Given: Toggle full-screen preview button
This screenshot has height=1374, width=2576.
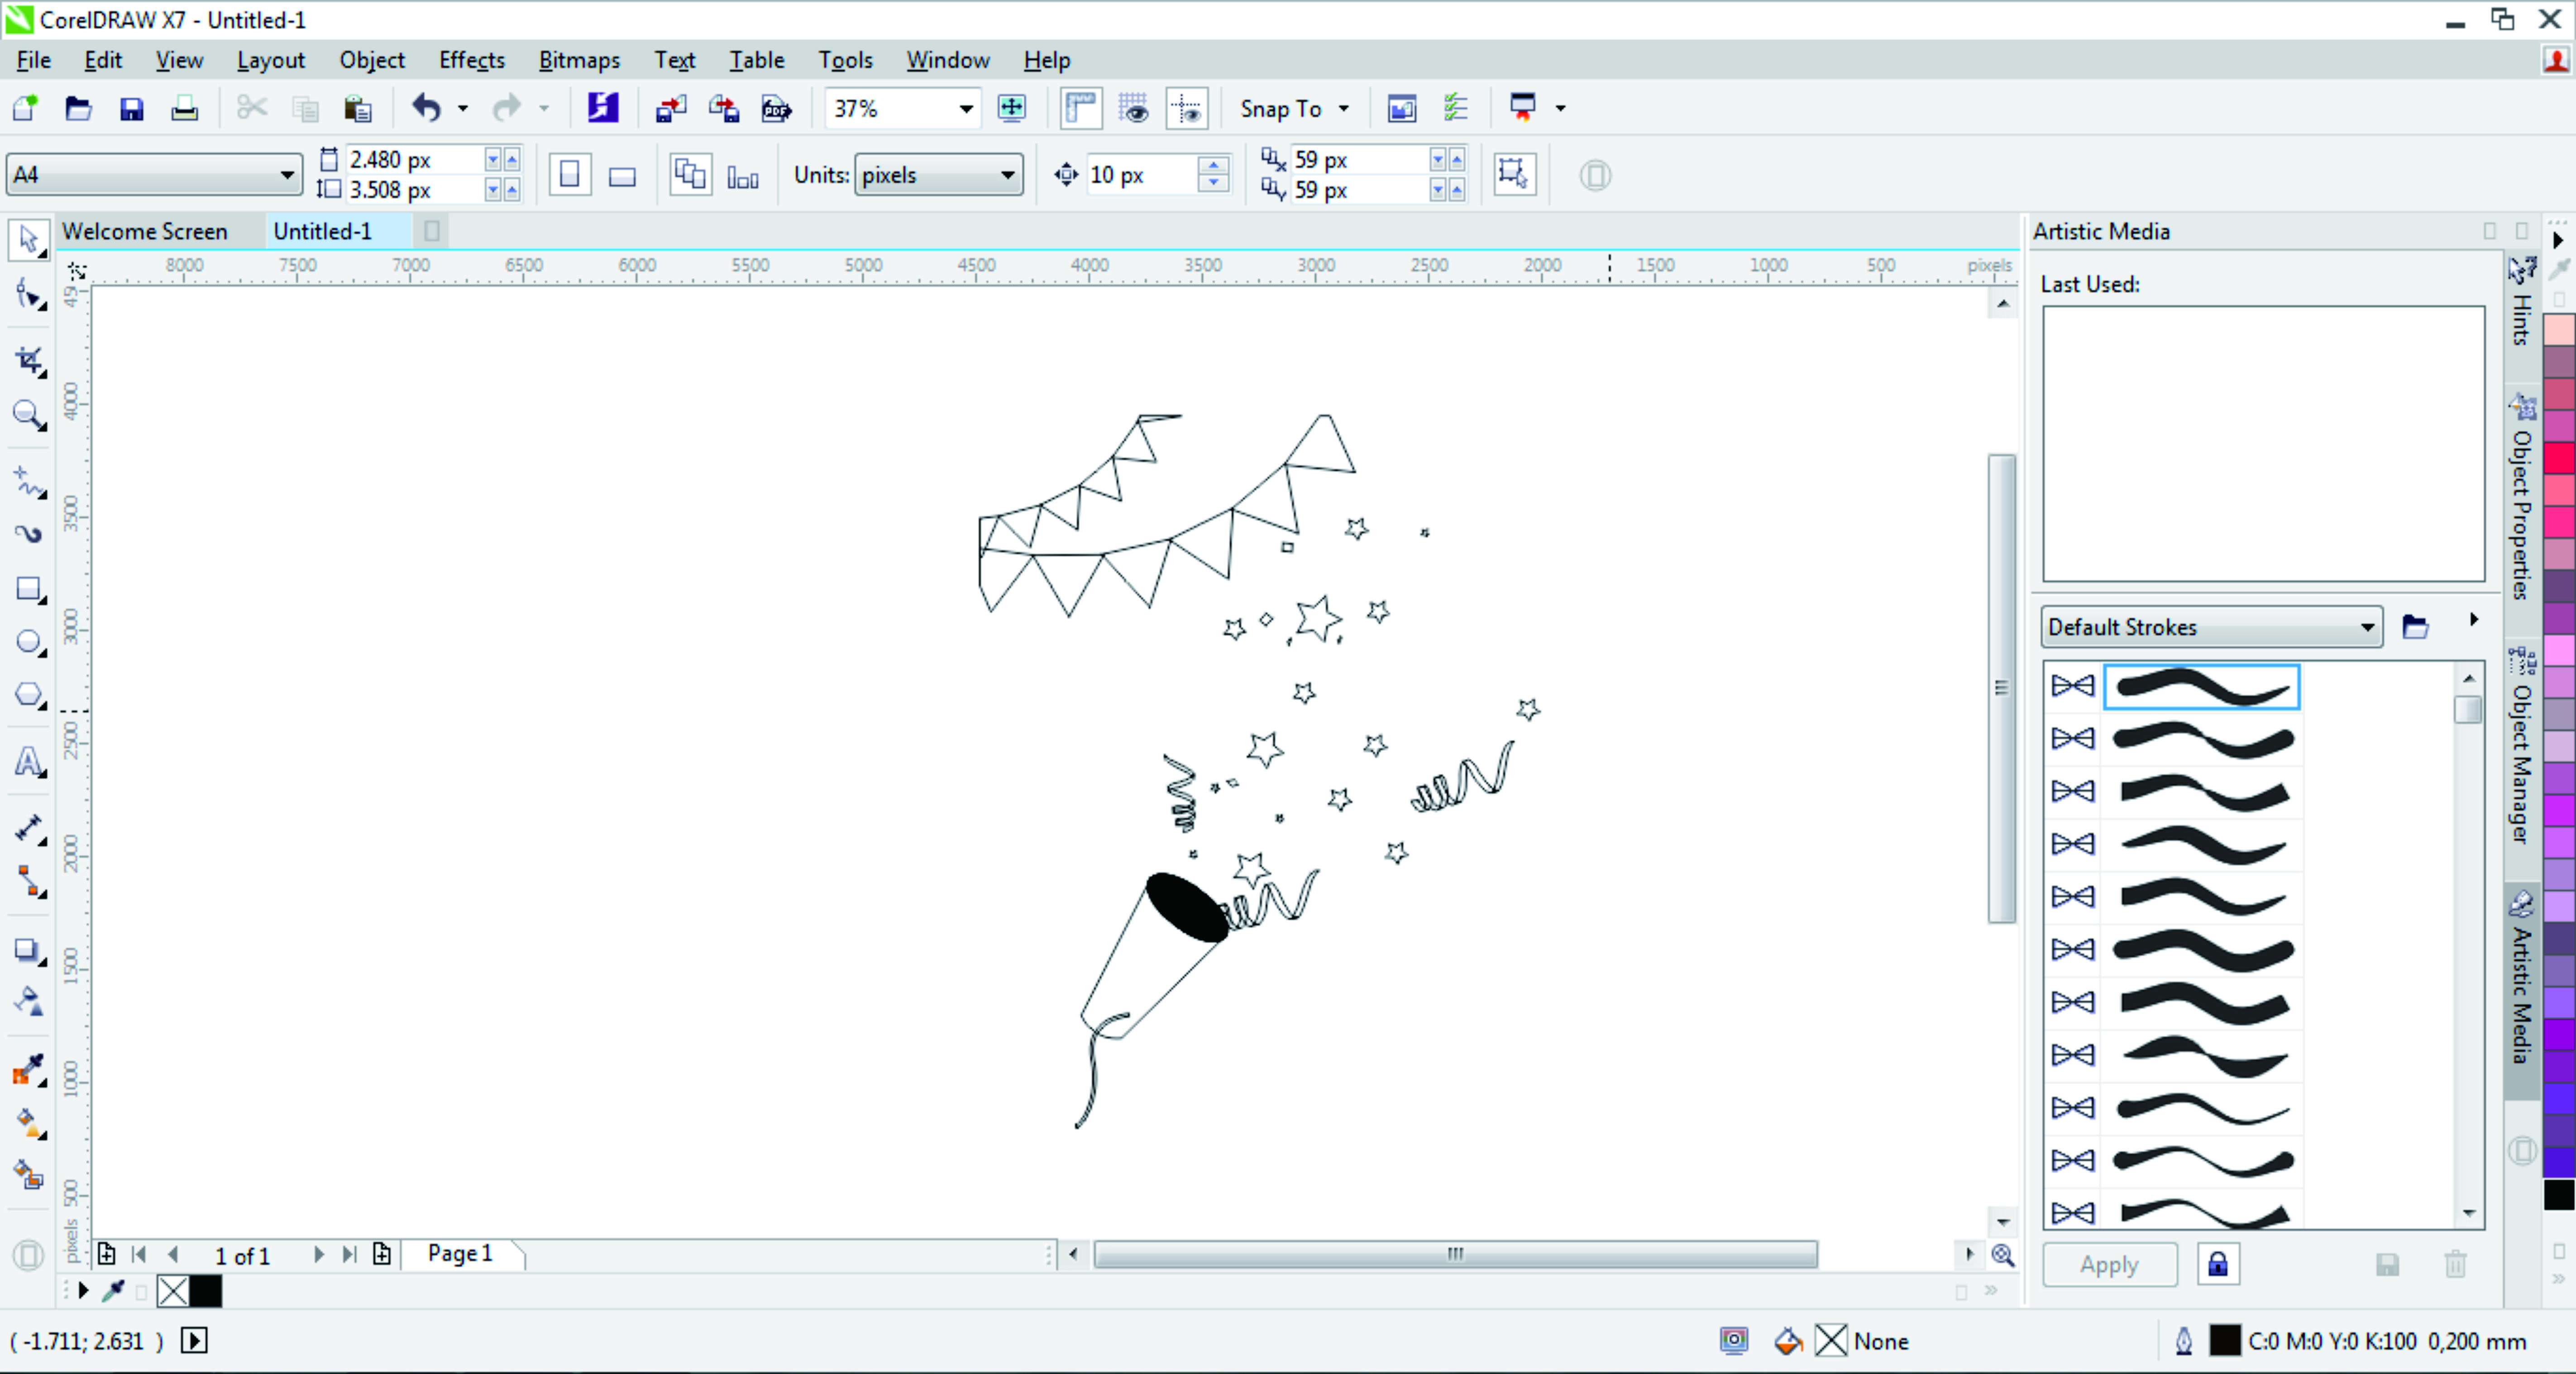Looking at the screenshot, I should (x=1012, y=108).
